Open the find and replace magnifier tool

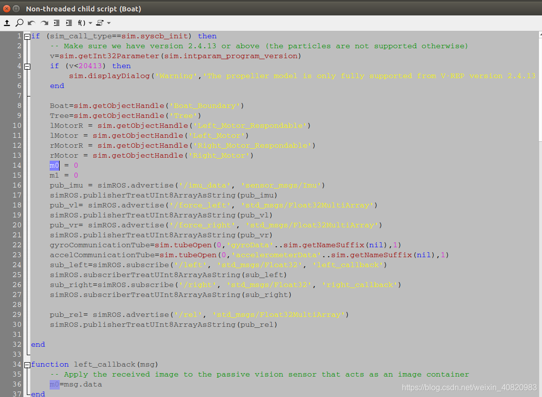(x=19, y=23)
